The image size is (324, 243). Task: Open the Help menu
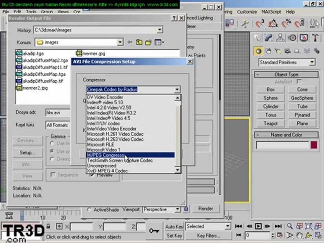[290, 12]
